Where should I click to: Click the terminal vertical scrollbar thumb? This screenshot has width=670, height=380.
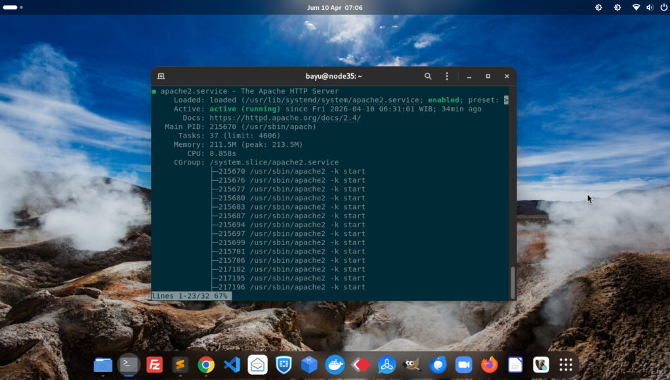[513, 283]
